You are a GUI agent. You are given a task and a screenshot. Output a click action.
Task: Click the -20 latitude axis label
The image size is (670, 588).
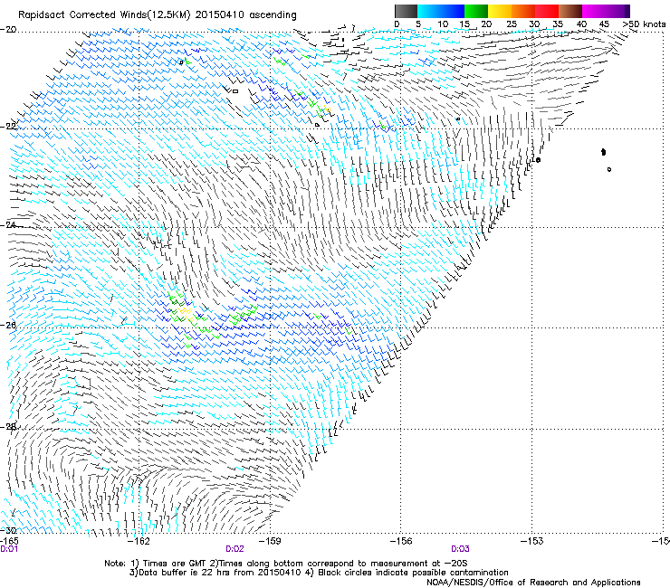8,30
